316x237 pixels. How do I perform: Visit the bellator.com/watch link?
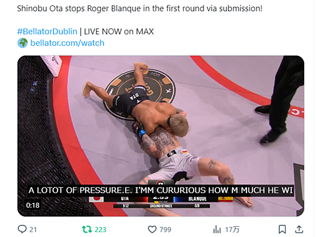pos(67,43)
